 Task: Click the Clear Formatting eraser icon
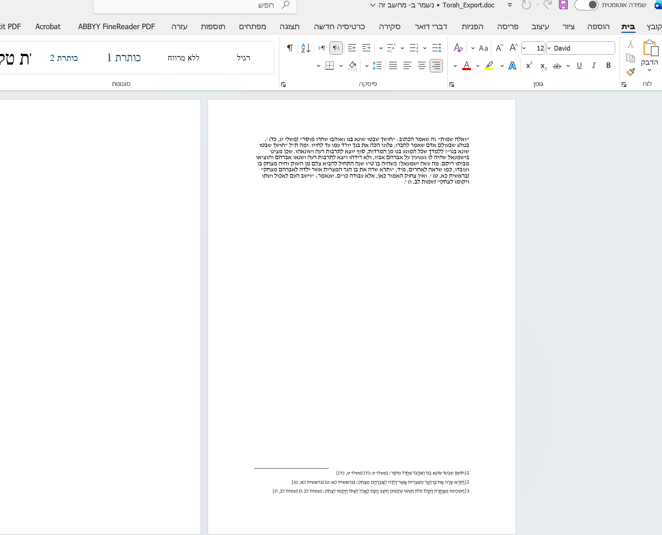(x=458, y=48)
